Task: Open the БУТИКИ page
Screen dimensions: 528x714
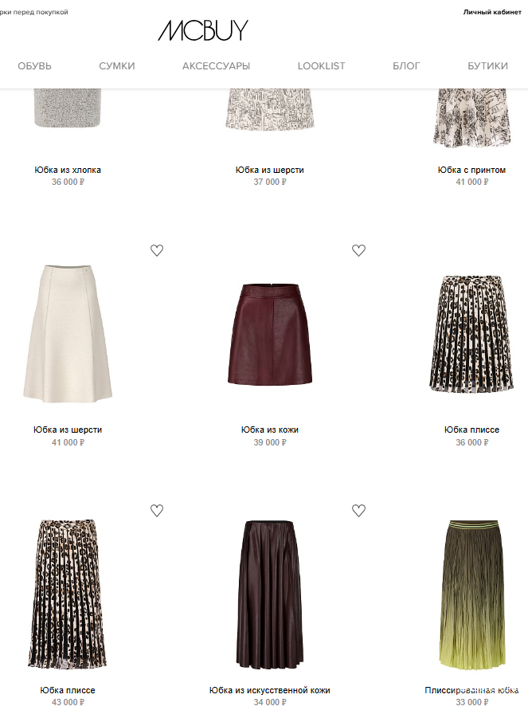Action: [487, 66]
